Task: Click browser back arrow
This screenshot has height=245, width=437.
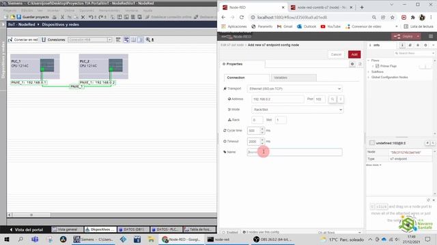Action: [223, 17]
